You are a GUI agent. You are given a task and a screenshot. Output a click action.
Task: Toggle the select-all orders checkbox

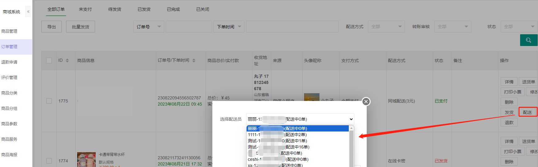point(49,61)
